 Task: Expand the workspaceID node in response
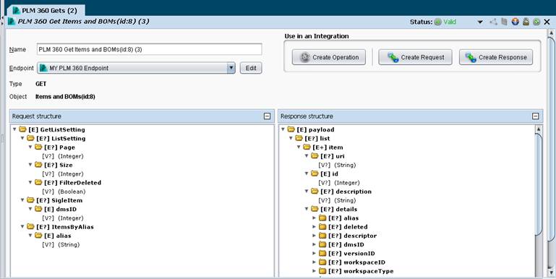tap(314, 262)
